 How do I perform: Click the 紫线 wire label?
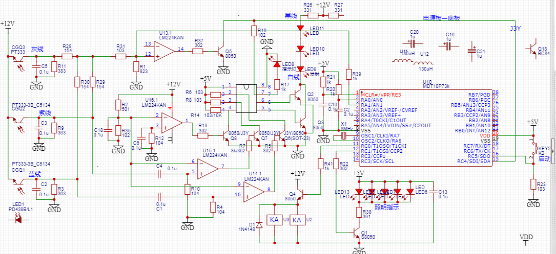[46, 113]
